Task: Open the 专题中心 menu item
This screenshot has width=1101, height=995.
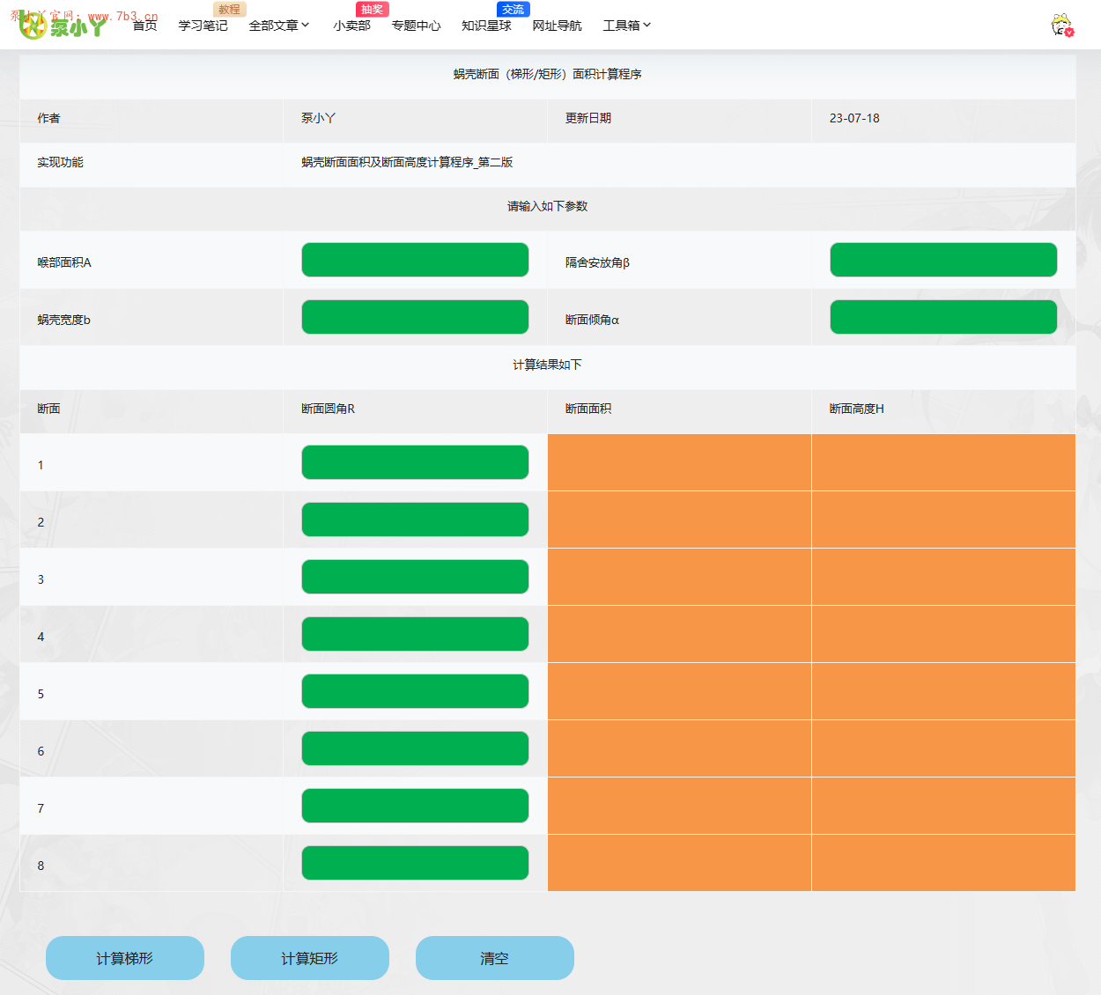Action: 417,26
